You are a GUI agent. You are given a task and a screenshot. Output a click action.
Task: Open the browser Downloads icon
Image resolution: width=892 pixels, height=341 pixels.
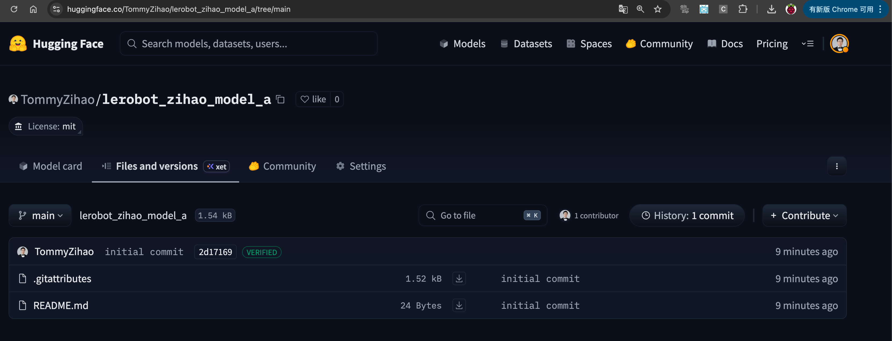[771, 9]
